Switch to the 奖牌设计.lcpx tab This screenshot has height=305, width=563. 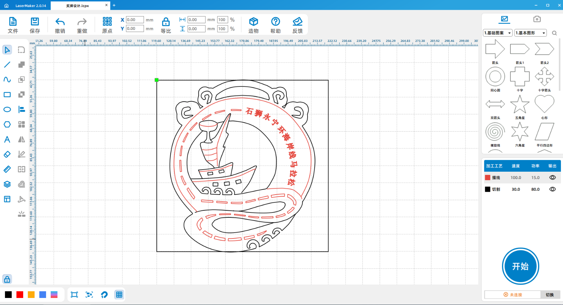pos(78,6)
